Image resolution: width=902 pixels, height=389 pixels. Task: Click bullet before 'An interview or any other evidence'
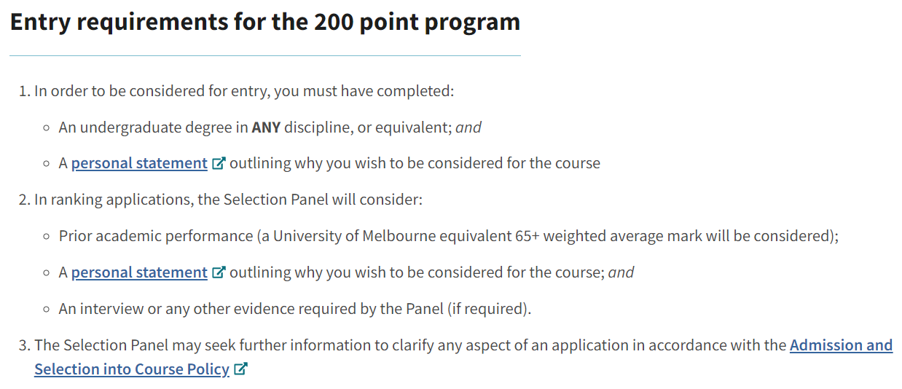point(46,310)
